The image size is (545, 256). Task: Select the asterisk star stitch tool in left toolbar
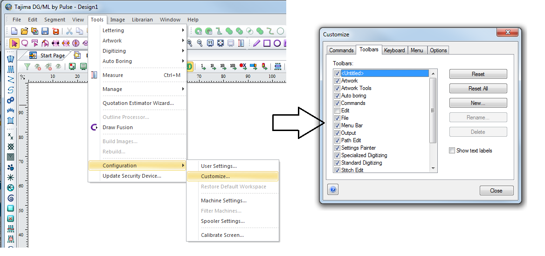click(x=11, y=177)
